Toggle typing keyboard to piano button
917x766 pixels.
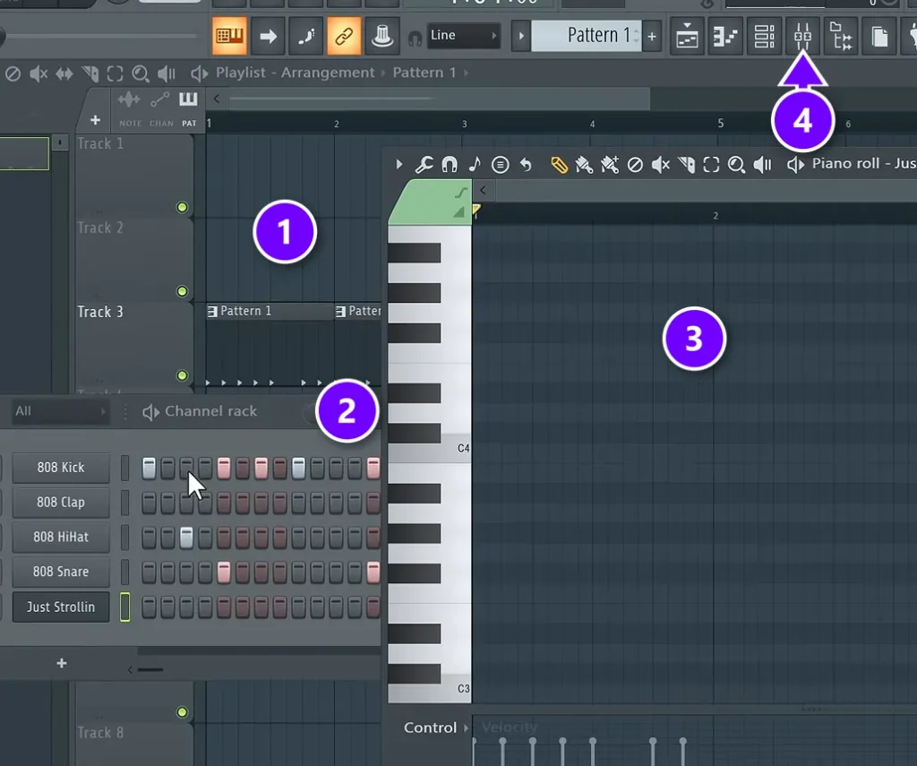pyautogui.click(x=229, y=36)
